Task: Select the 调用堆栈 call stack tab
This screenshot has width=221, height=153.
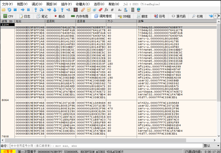Action: tap(103, 16)
